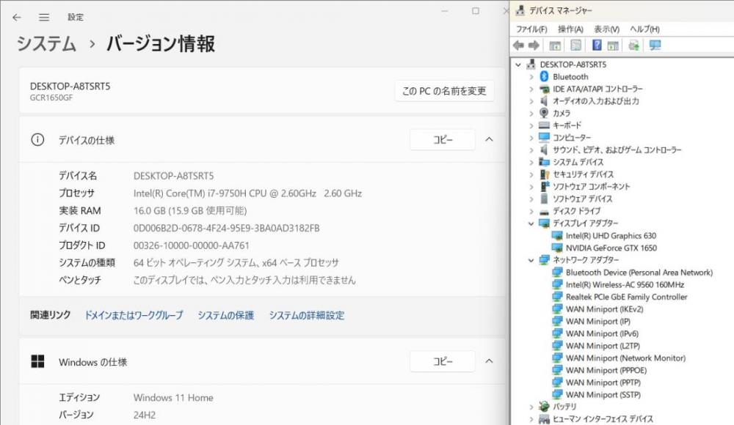734x425 pixels.
Task: Select WAN Miniport (L2TP)
Action: coord(603,346)
